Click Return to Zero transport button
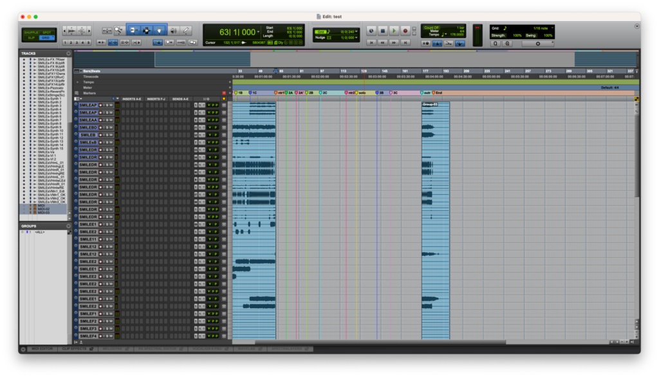The image size is (659, 378). coord(371,42)
